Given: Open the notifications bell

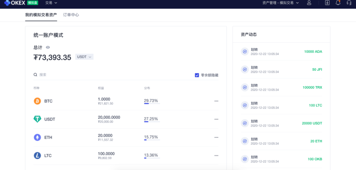Looking at the screenshot, I should tap(338, 3).
